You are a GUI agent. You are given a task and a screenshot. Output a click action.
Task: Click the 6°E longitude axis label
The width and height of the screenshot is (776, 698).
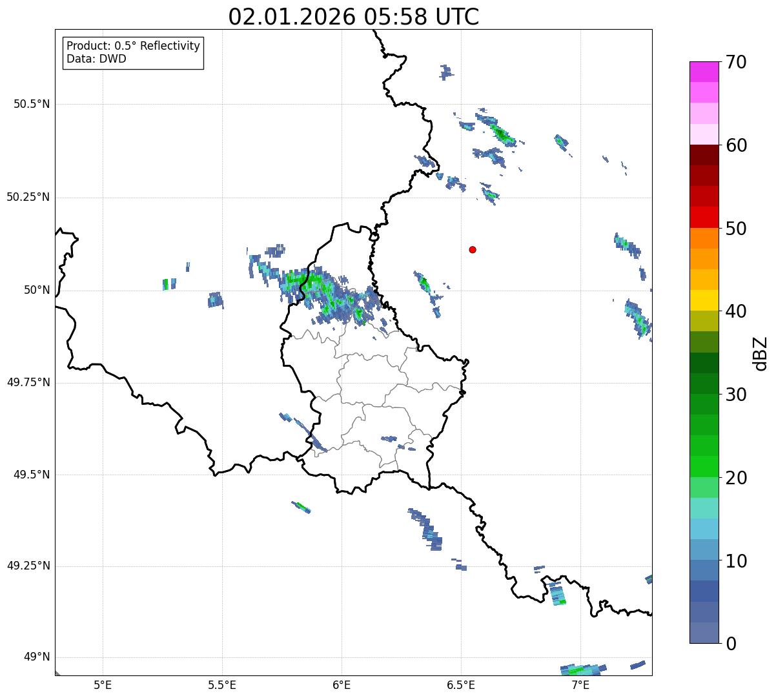pyautogui.click(x=342, y=684)
